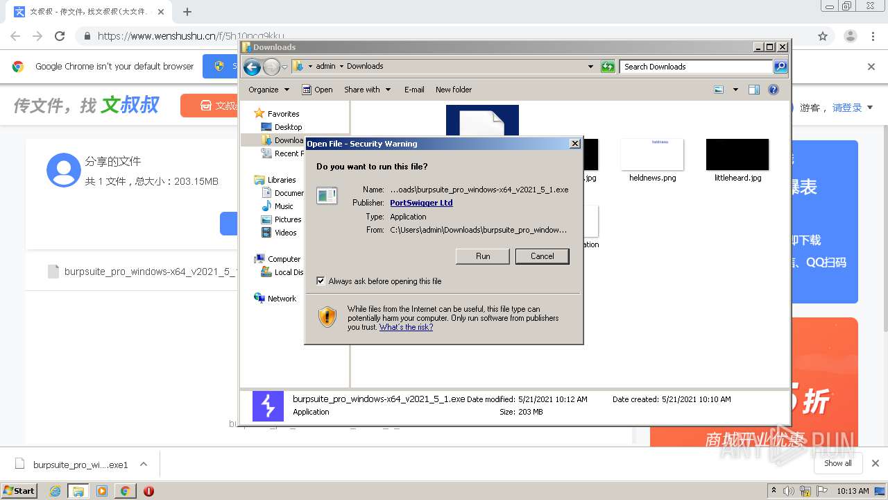Screen dimensions: 888x500
Task: Open the recent pages dropdown in Explorer
Action: point(284,67)
